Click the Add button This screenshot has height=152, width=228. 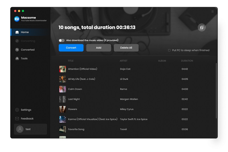[99, 48]
